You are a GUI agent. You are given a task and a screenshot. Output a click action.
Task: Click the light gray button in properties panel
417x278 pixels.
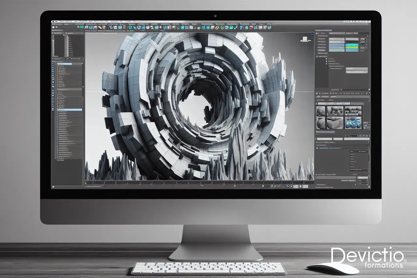(356, 69)
